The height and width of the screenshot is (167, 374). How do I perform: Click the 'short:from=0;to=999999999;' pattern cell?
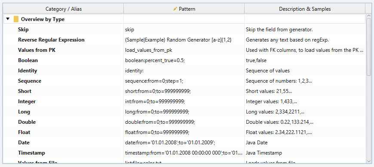(x=184, y=91)
